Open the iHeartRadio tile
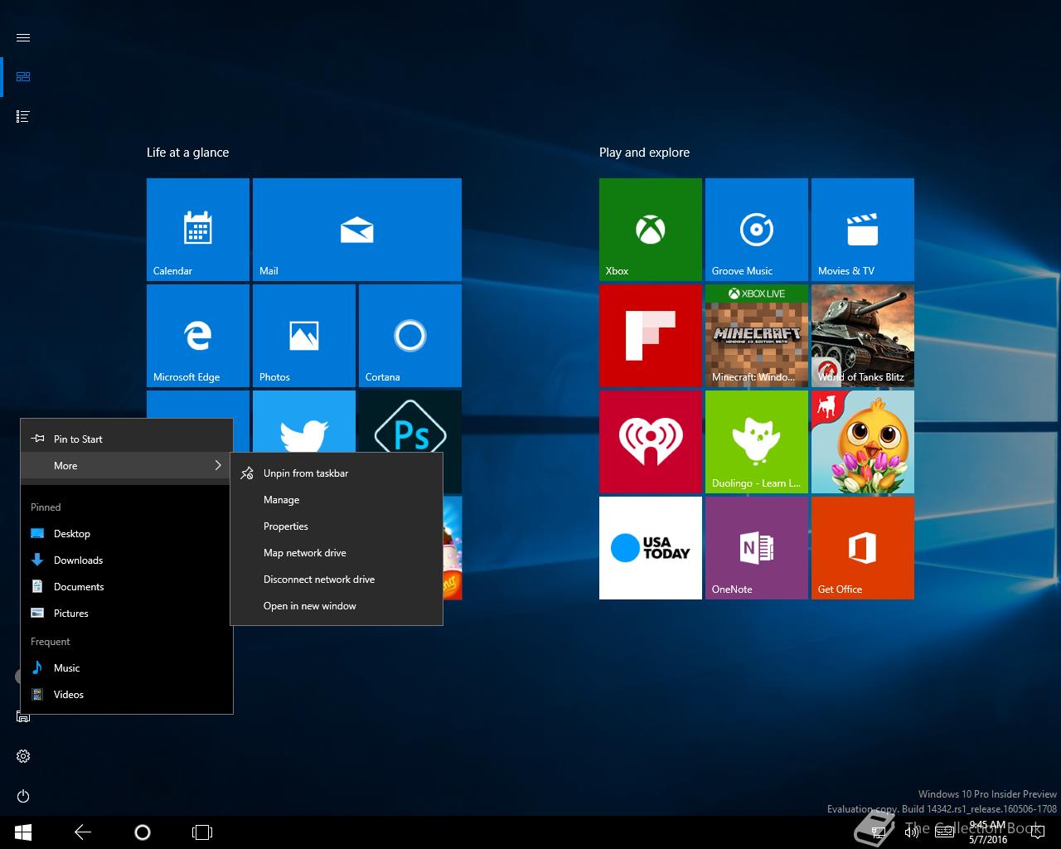 651,442
